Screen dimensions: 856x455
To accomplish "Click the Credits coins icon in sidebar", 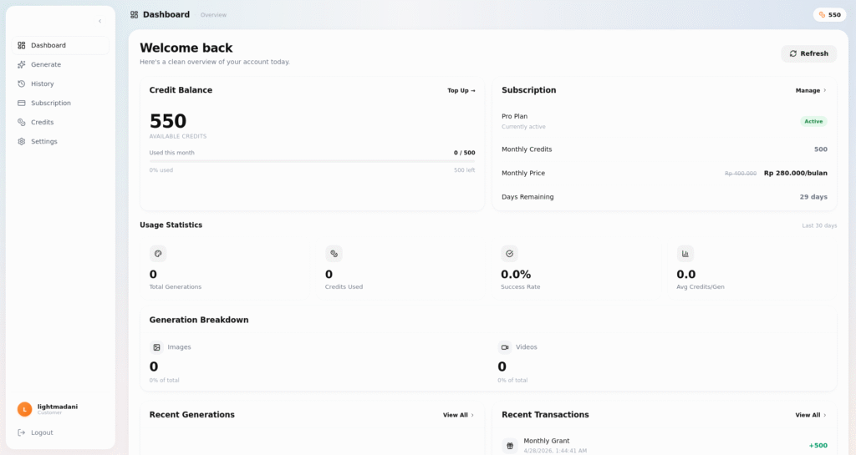I will point(21,122).
